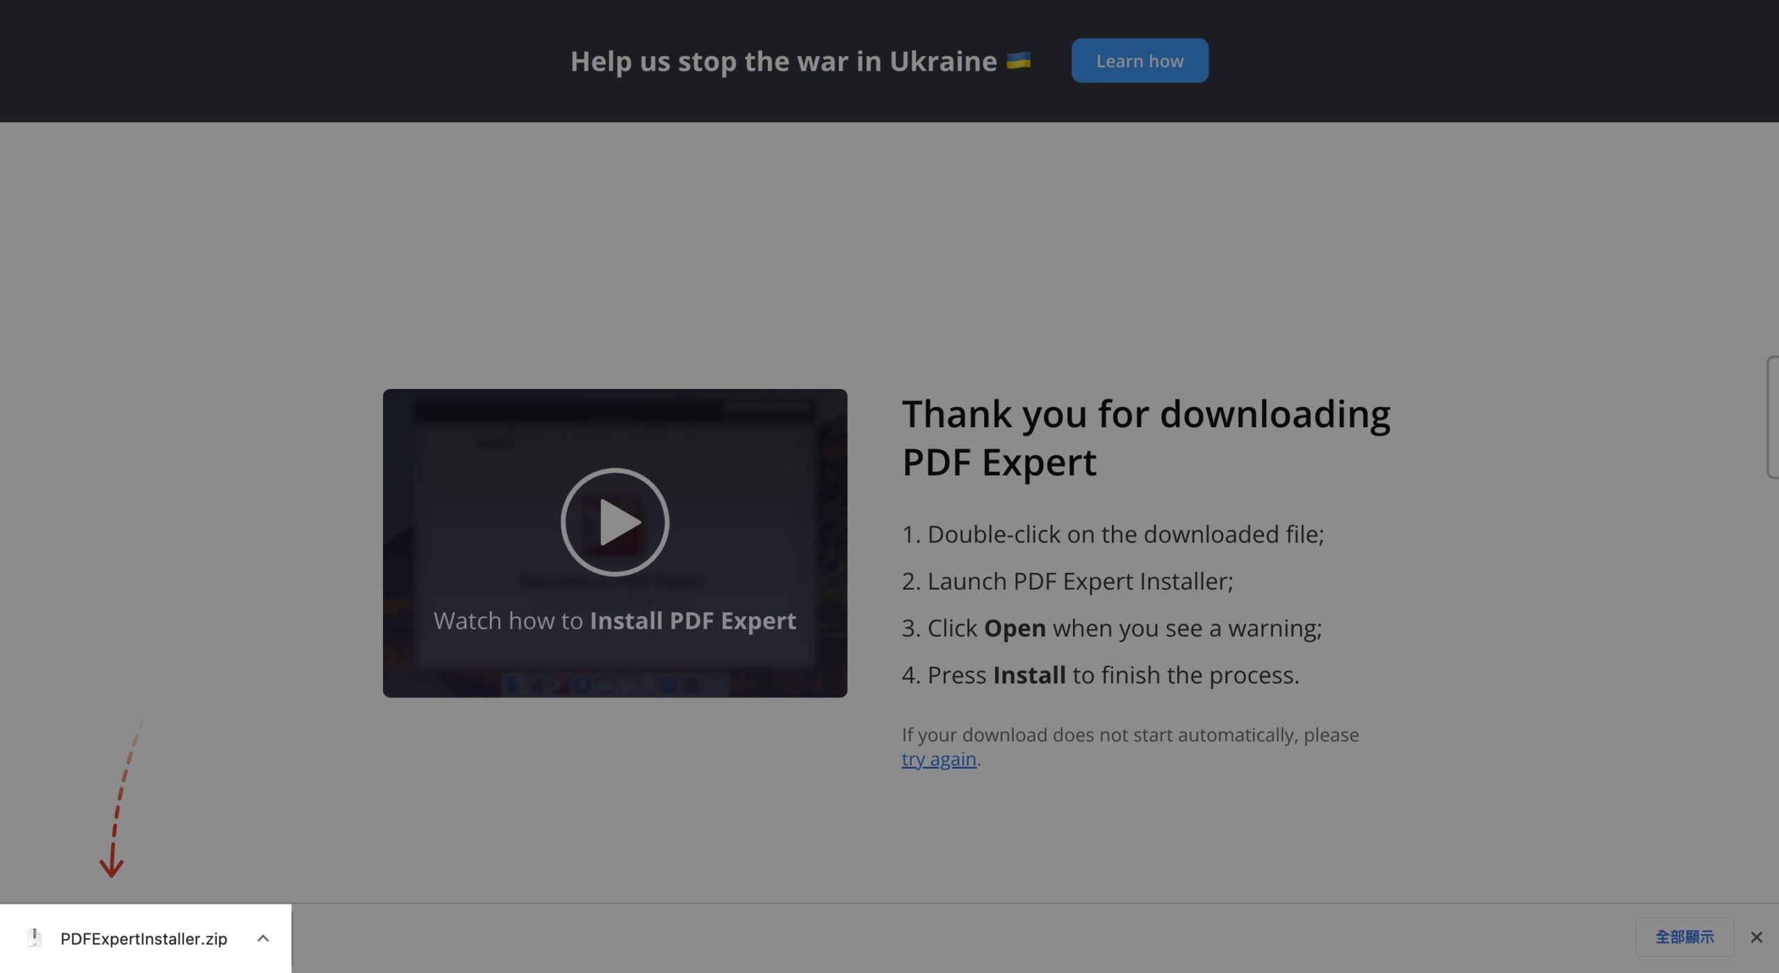Click 'Watch how to Install PDF Expert' caption
The width and height of the screenshot is (1779, 973).
pos(615,620)
